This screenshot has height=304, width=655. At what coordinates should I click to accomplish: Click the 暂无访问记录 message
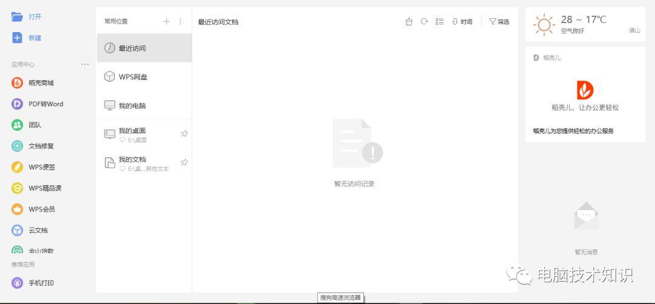point(354,184)
